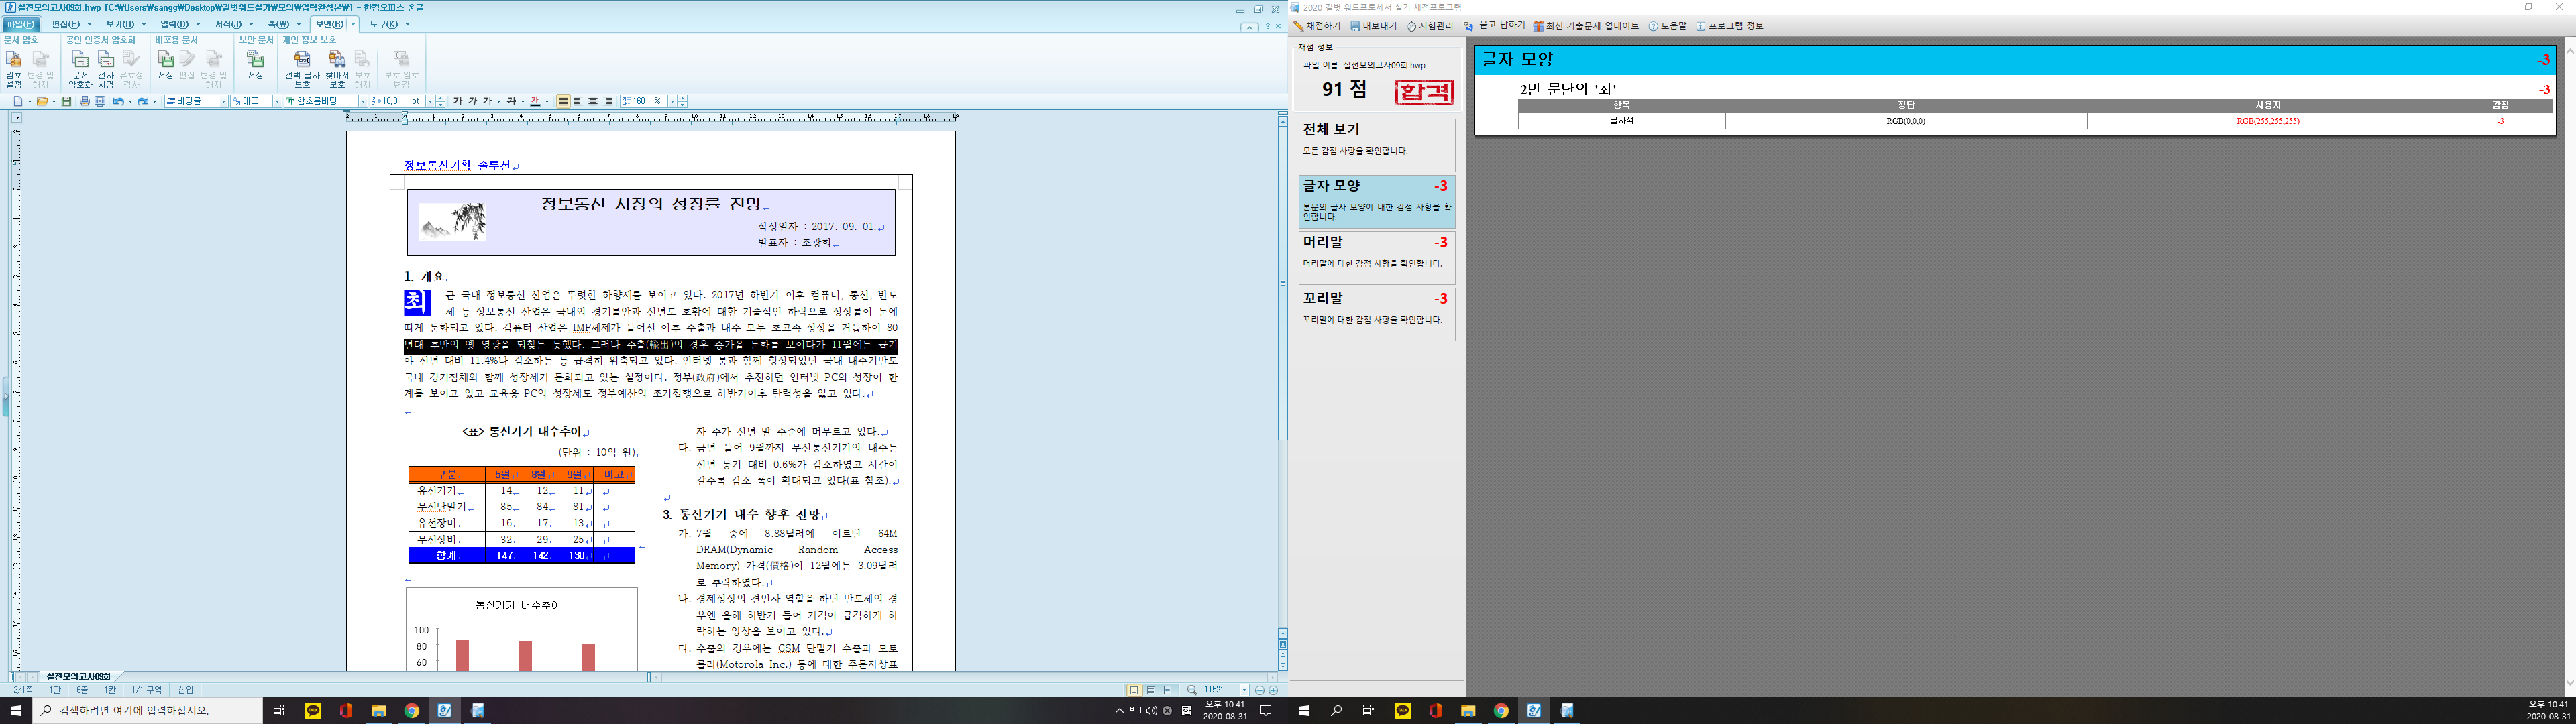Click the print icon in the toolbar
Screen dimensions: 2576x728
[85, 101]
